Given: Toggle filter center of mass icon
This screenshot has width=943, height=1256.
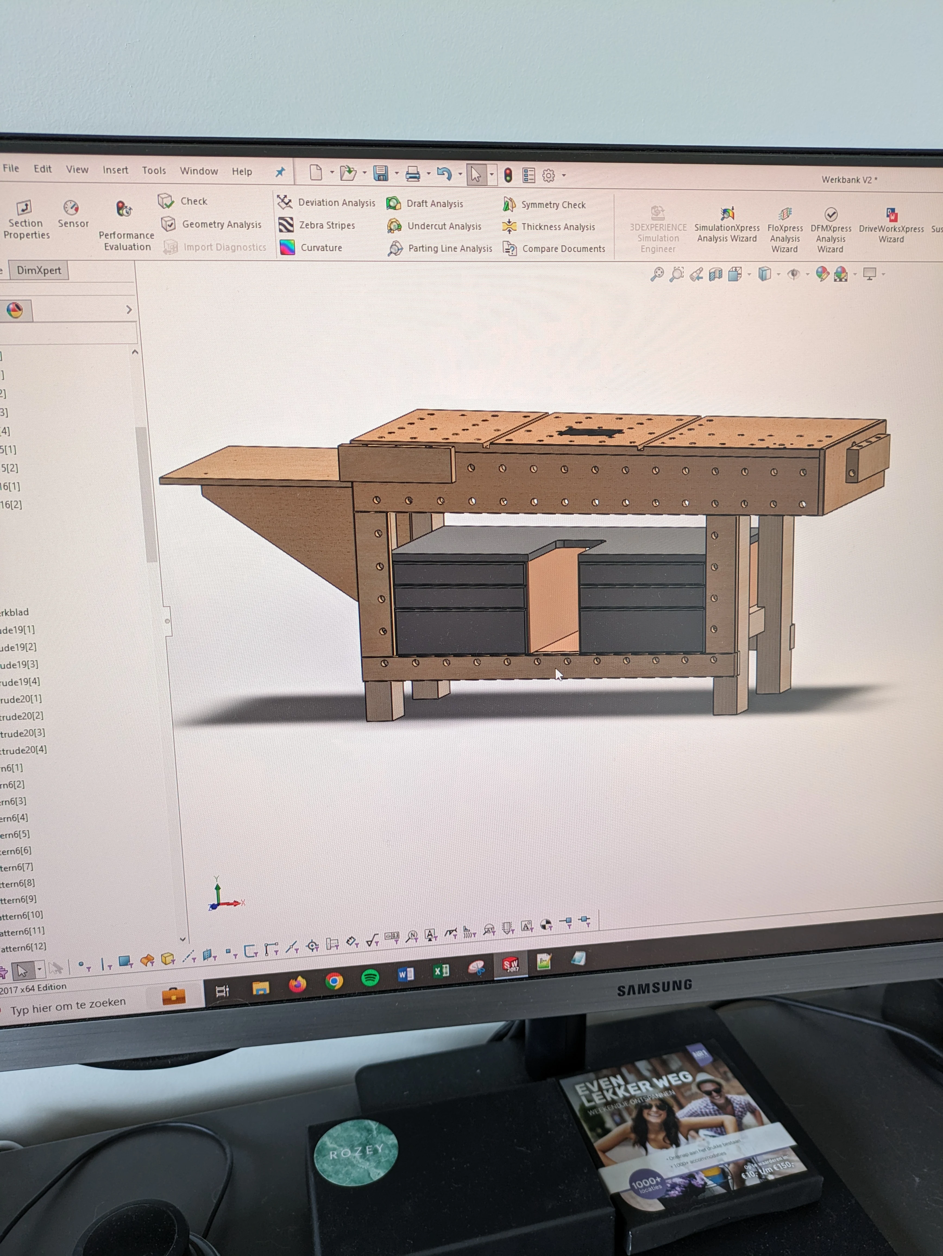Looking at the screenshot, I should (546, 925).
